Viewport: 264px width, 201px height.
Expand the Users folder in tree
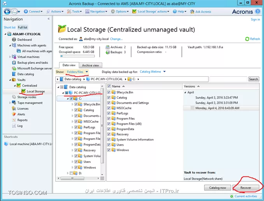click(x=72, y=162)
